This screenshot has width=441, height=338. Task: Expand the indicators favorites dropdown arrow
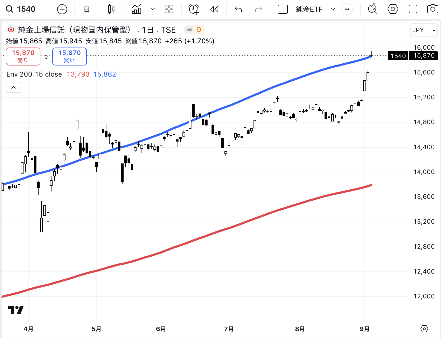pos(153,9)
